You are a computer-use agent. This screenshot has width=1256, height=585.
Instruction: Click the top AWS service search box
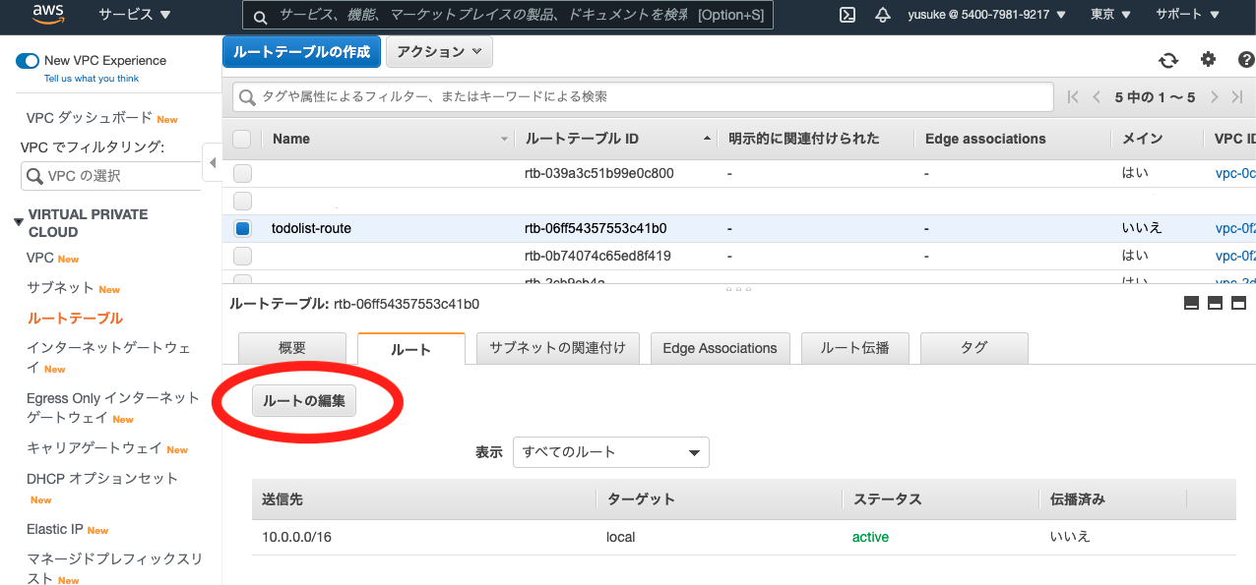point(507,16)
